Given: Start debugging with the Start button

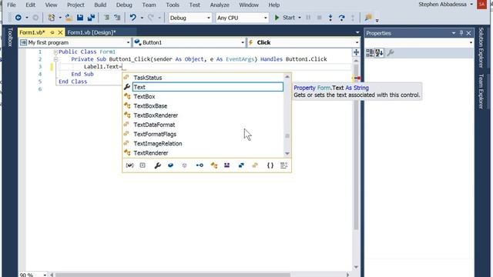Looking at the screenshot, I should tap(284, 18).
